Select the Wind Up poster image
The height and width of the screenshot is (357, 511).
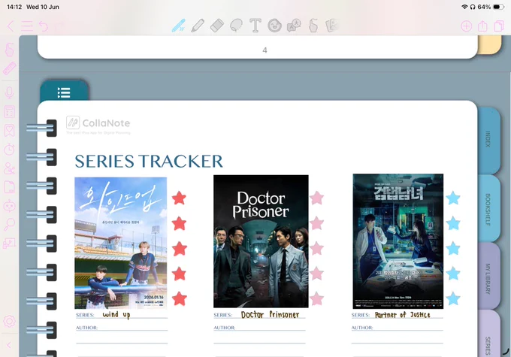120,243
